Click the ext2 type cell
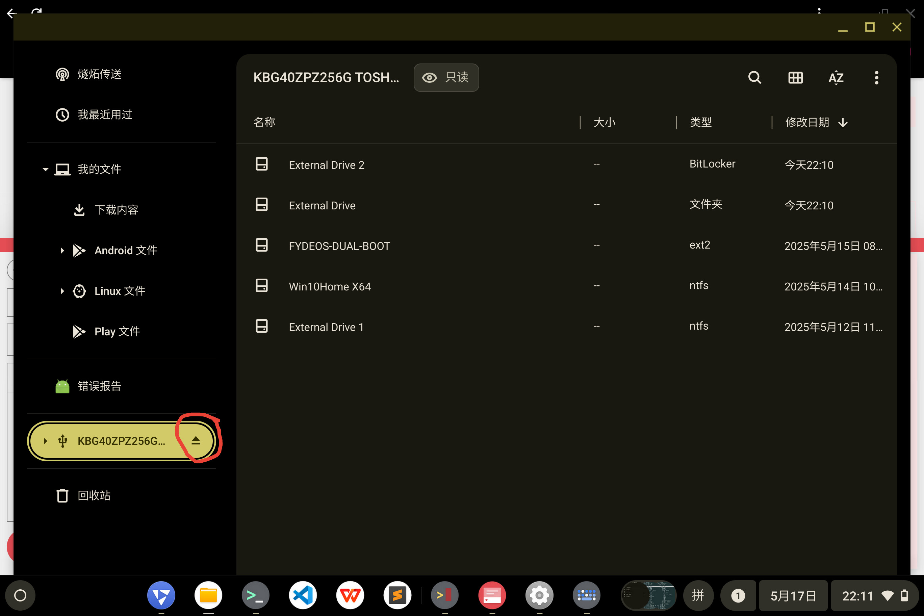Image resolution: width=924 pixels, height=616 pixels. (x=700, y=245)
